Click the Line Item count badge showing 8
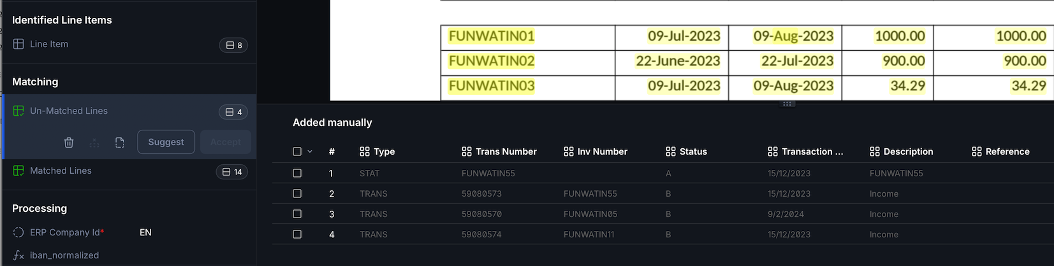The width and height of the screenshot is (1054, 266). pyautogui.click(x=233, y=45)
